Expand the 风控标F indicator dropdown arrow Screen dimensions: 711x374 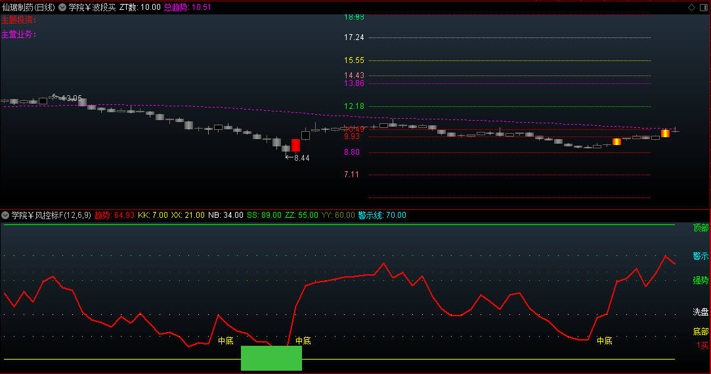pos(5,215)
